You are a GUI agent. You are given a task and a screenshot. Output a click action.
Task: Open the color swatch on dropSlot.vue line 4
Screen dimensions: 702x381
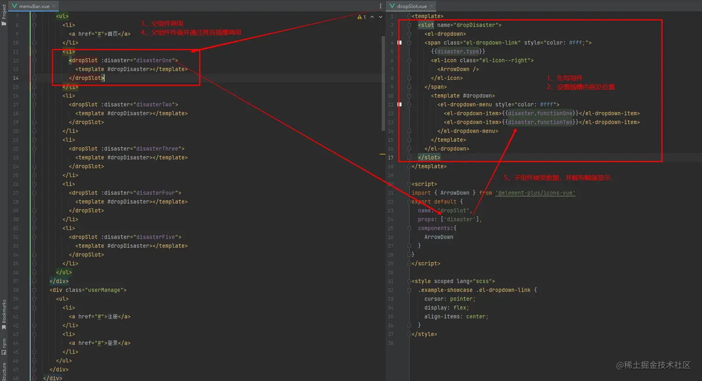point(399,43)
